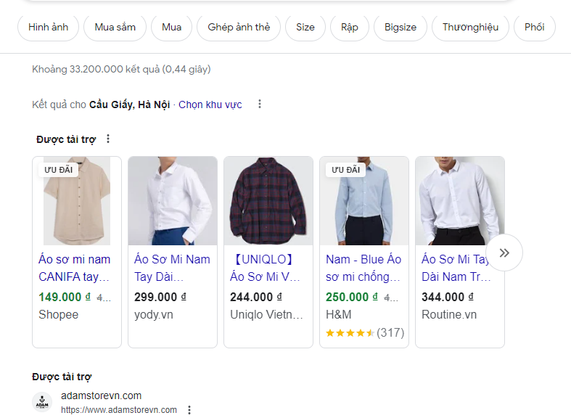Click the Shopee seller name

58,315
